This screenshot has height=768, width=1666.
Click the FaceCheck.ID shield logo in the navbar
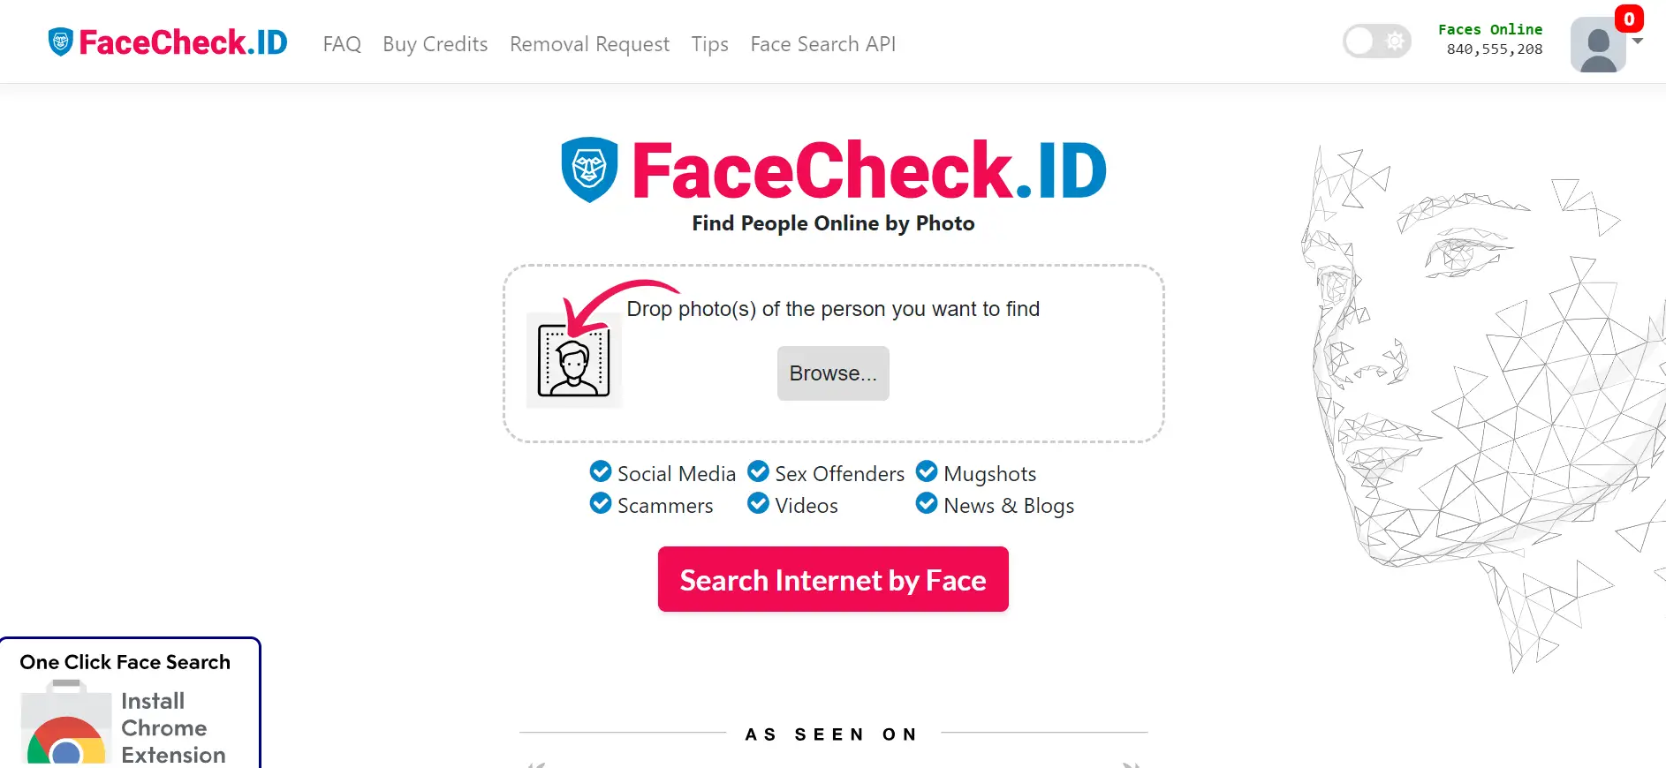59,41
